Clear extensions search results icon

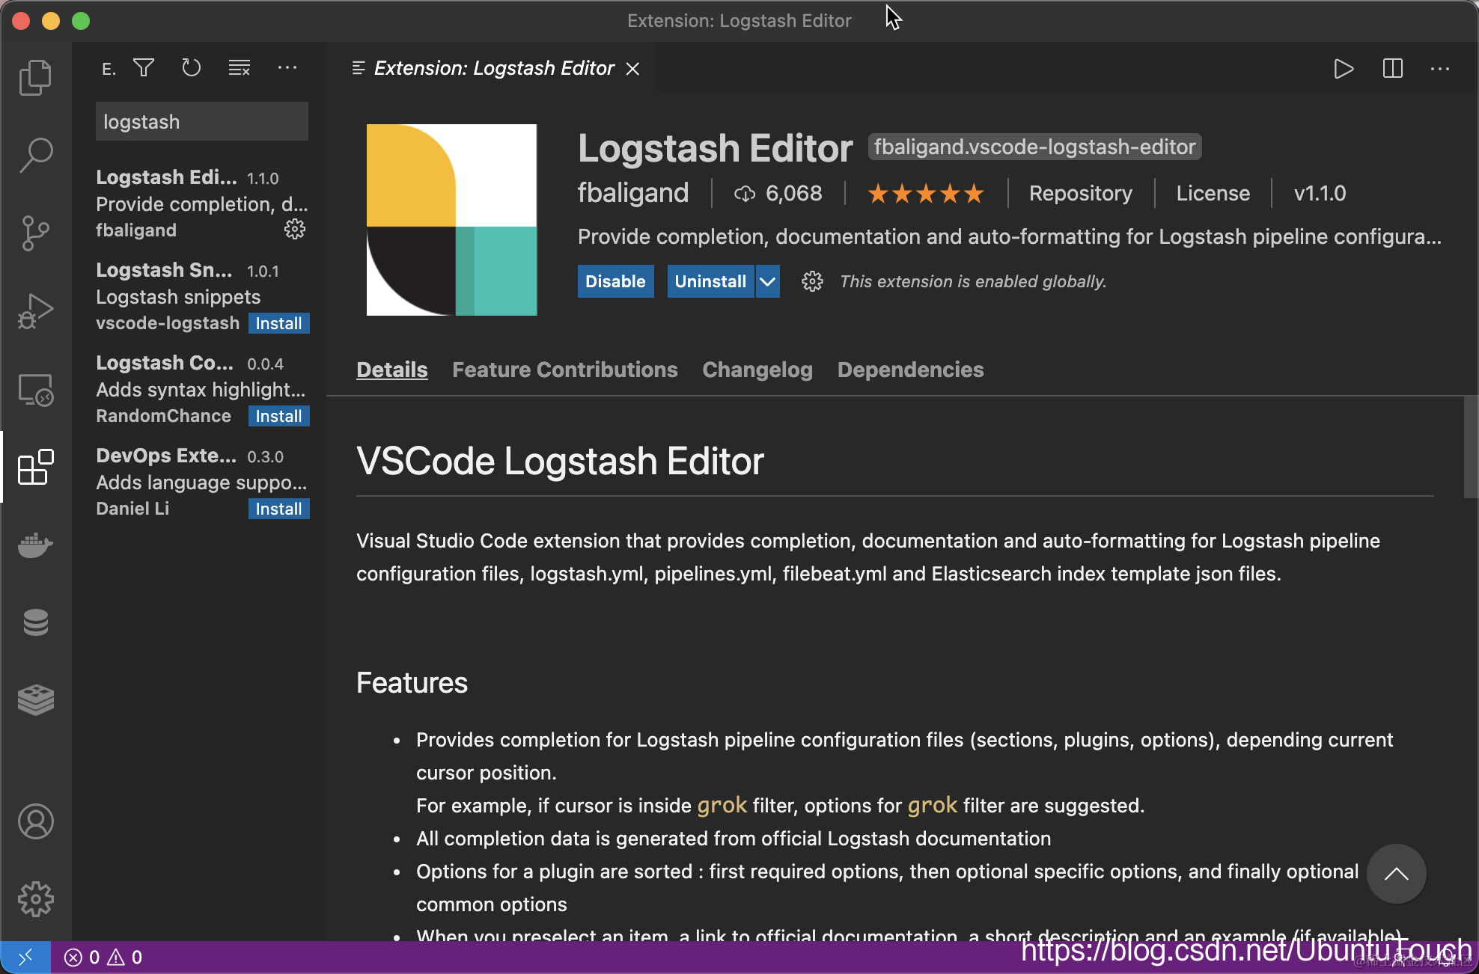coord(240,68)
